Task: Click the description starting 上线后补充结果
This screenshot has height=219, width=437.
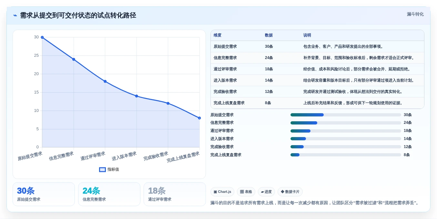Action: [353, 103]
